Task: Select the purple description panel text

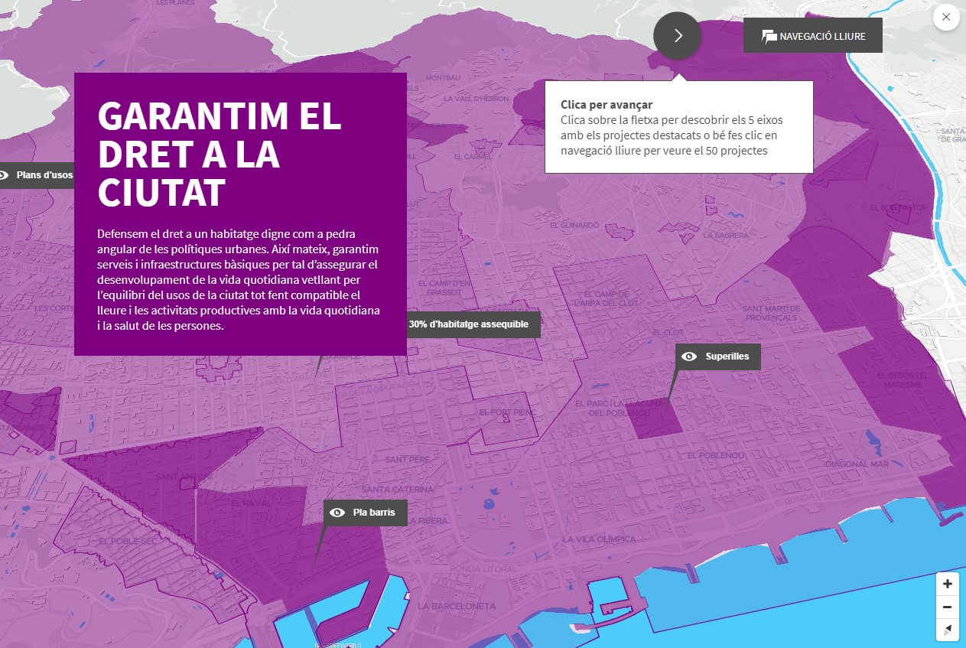Action: pos(239,279)
